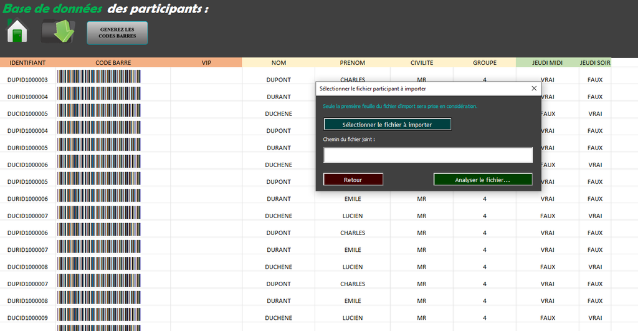Image resolution: width=638 pixels, height=331 pixels.
Task: Select the GROUPE column header
Action: (x=485, y=63)
